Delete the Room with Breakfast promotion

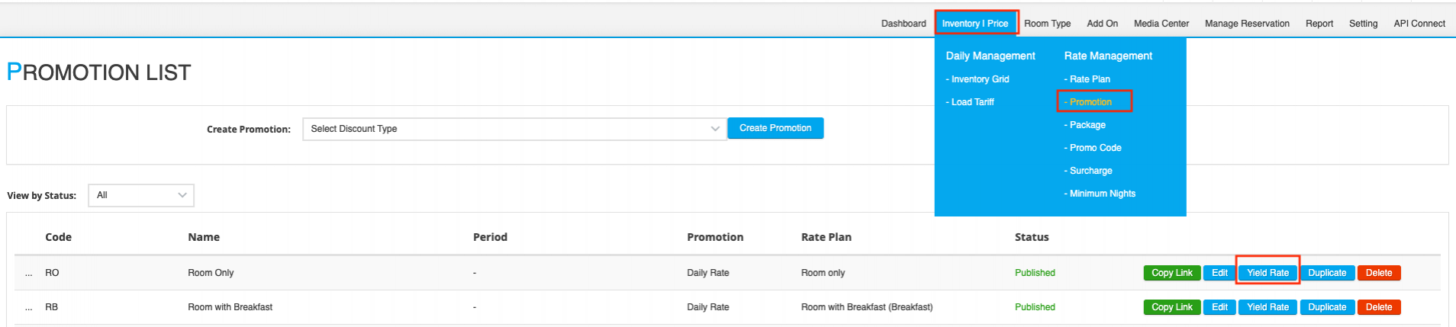point(1378,307)
